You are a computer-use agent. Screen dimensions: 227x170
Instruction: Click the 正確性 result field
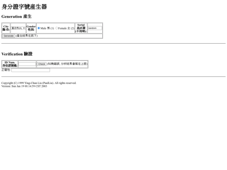(x=31, y=70)
